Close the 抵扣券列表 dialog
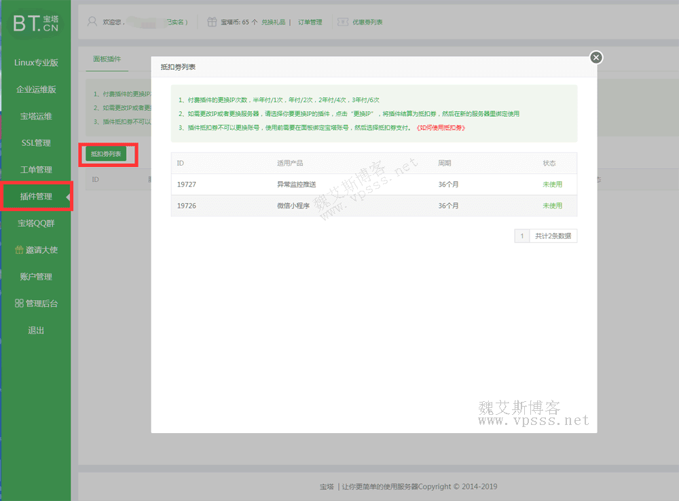 click(x=596, y=58)
